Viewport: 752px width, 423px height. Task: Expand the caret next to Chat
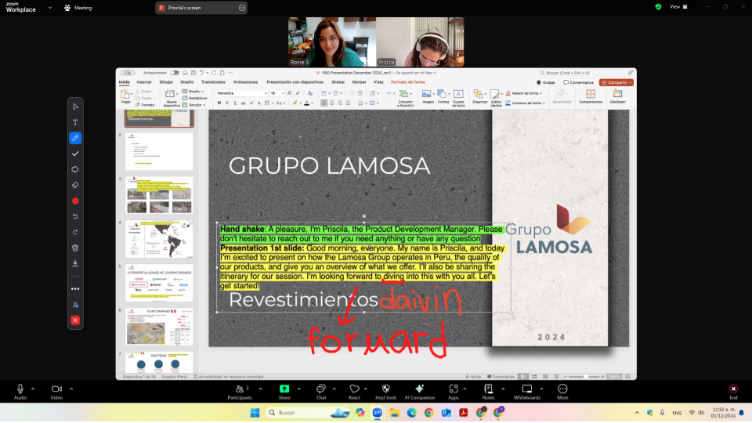[x=334, y=389]
